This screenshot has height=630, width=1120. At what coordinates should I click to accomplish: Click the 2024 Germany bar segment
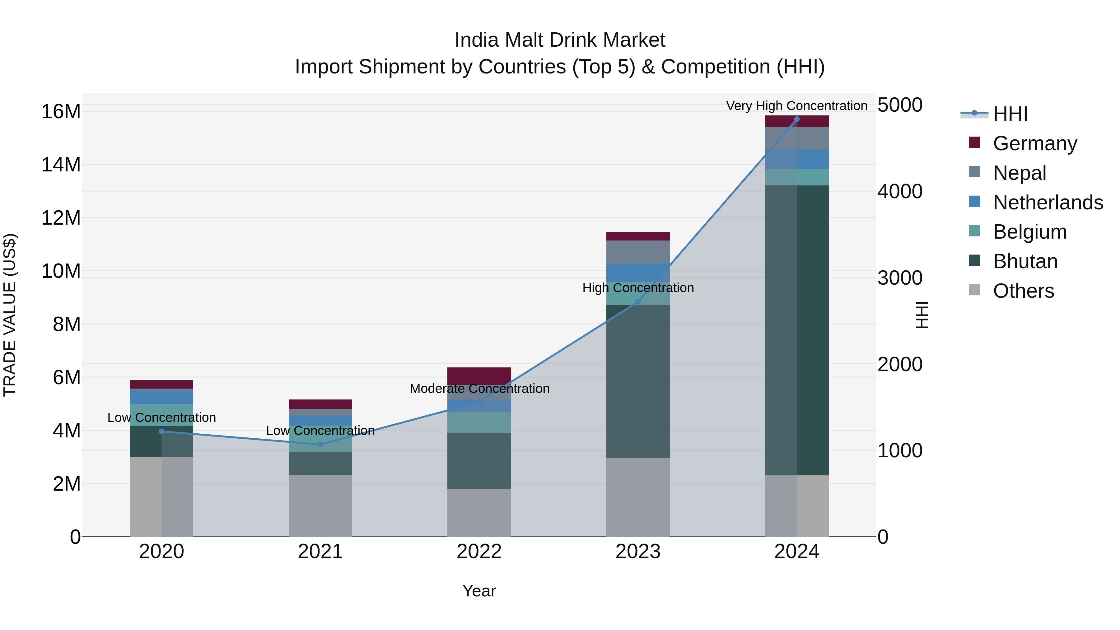click(796, 121)
